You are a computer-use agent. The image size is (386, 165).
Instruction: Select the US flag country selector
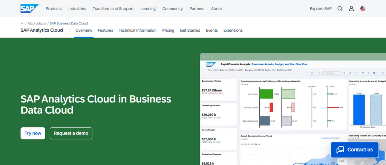point(363,9)
